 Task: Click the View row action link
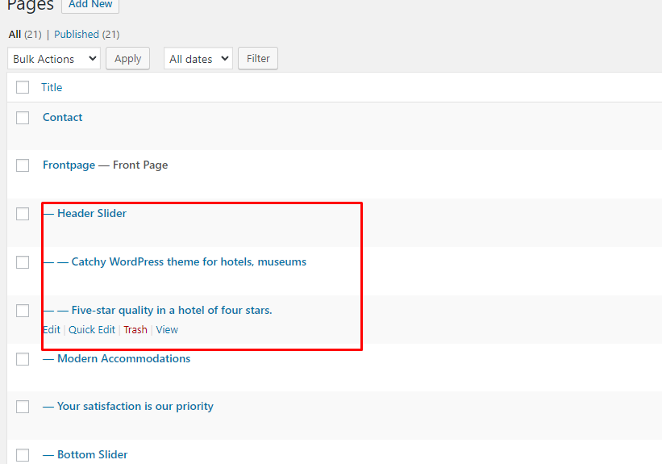pos(167,329)
